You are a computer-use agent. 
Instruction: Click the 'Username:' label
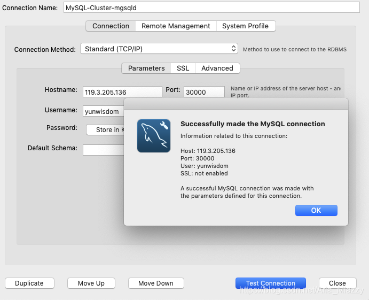pos(61,110)
